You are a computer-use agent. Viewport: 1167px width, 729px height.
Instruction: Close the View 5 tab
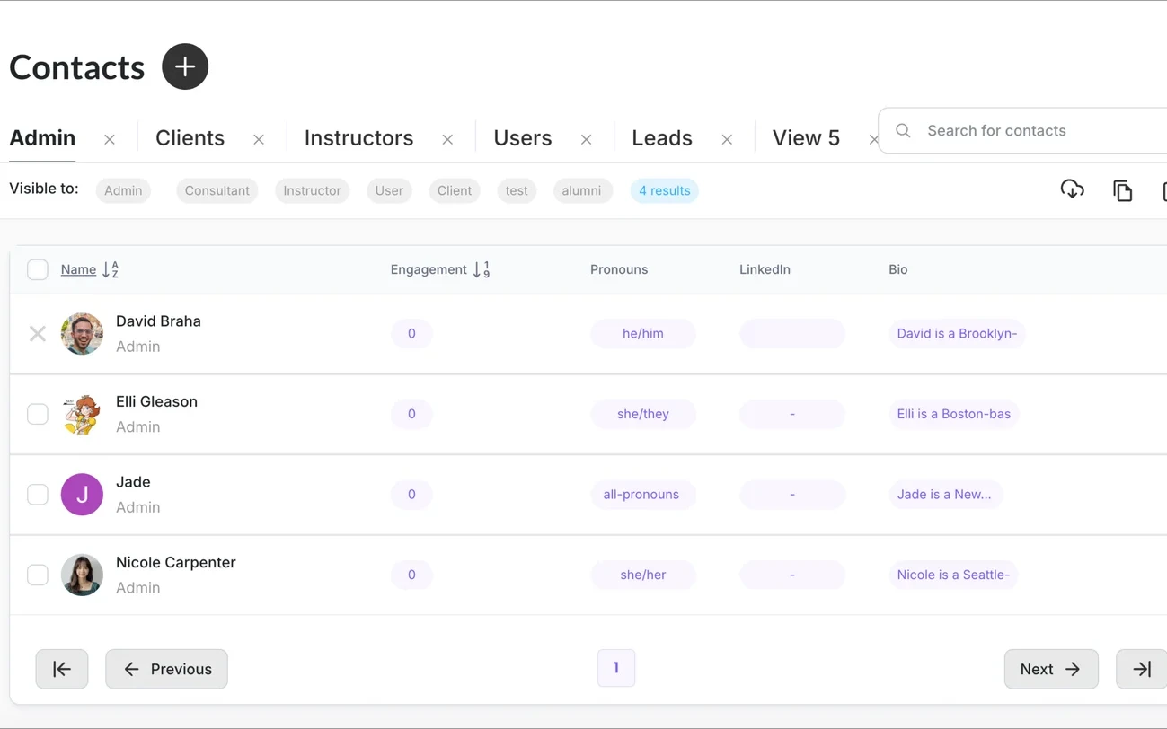coord(873,139)
